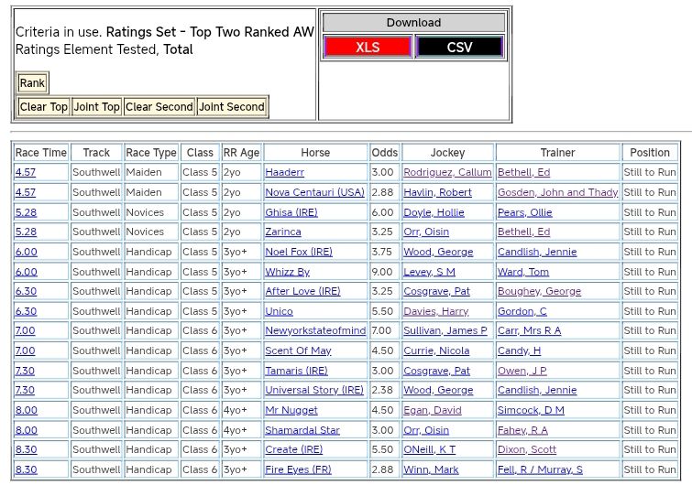The width and height of the screenshot is (692, 496).
Task: Download the red XLS file
Action: tap(368, 48)
